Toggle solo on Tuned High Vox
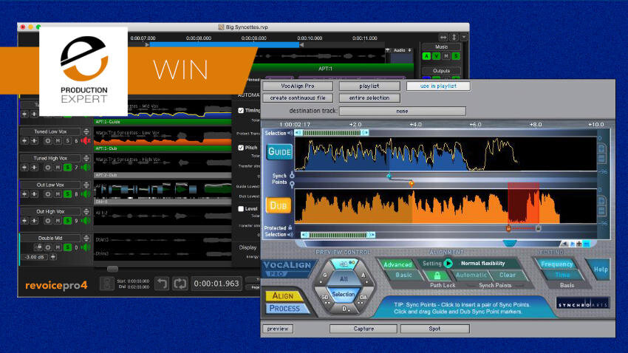The height and width of the screenshot is (353, 628). (67, 168)
